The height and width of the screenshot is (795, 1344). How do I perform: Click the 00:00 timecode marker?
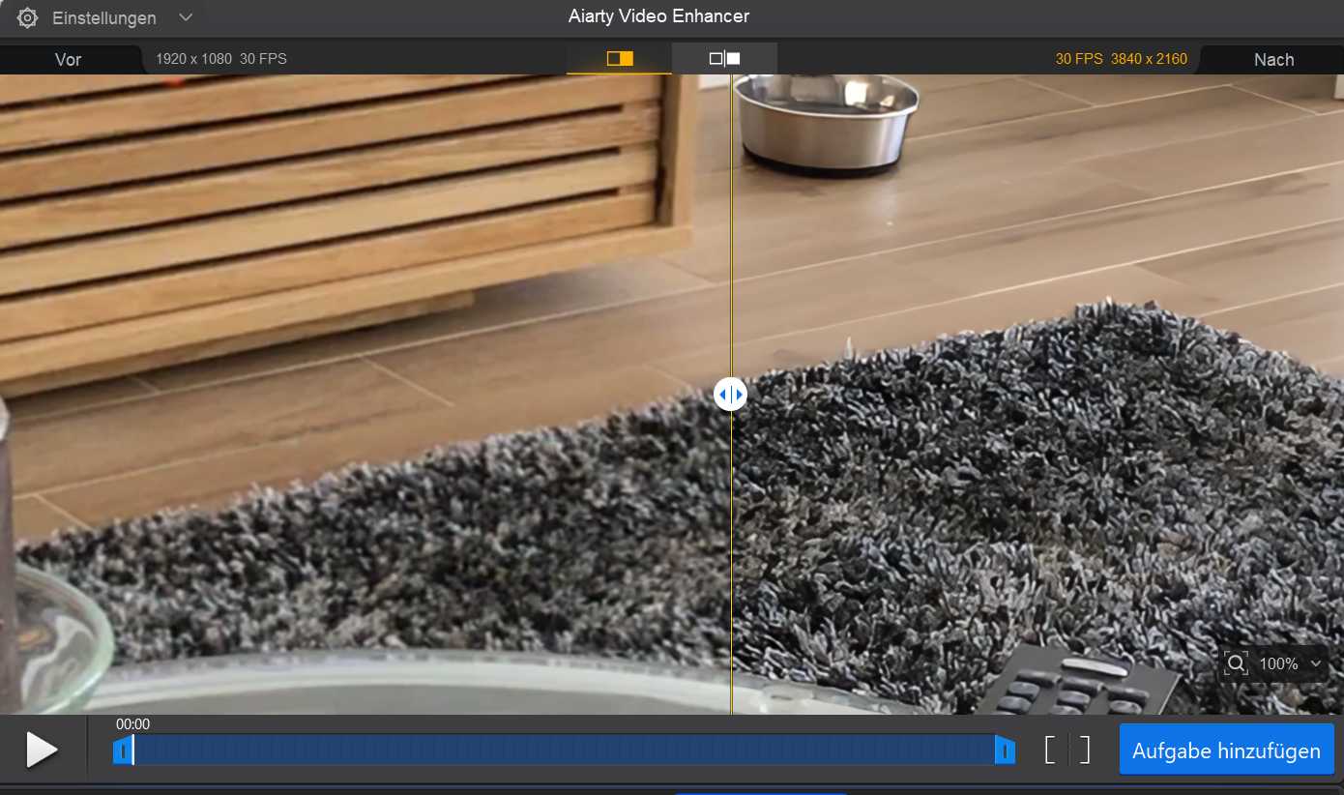coord(132,723)
